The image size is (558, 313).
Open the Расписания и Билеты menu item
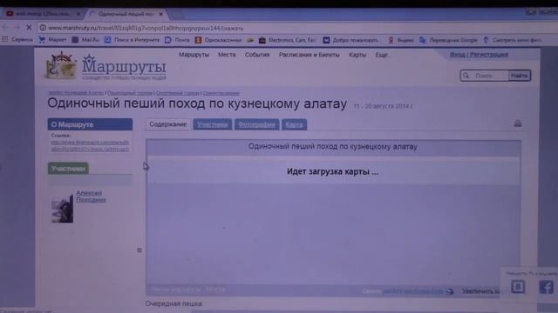pyautogui.click(x=310, y=55)
